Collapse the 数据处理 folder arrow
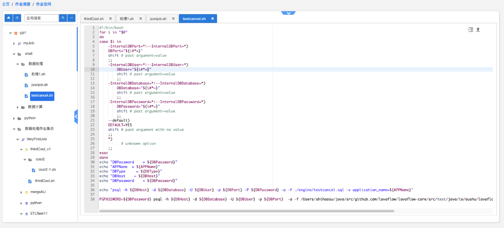Screen dimensions: 504x228 pos(17,64)
